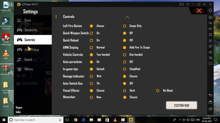Select Simplified In-game tips
Viewport: 220px width, 123px height.
pyautogui.click(x=124, y=69)
